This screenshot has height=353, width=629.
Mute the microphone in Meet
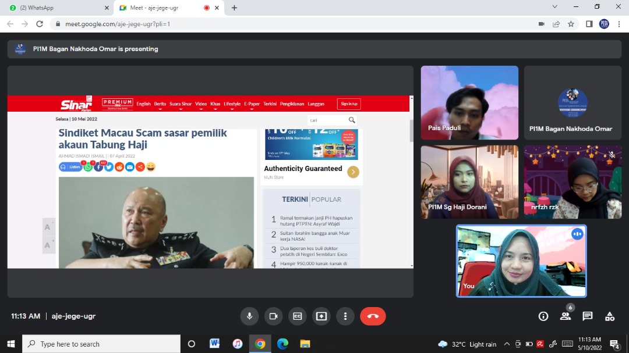tap(249, 316)
